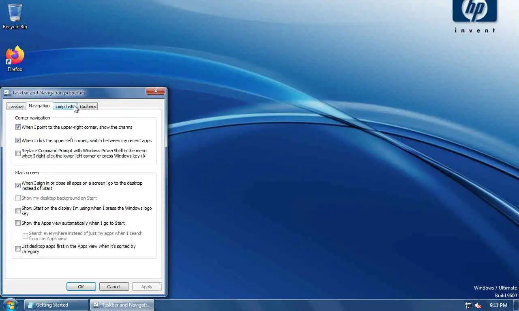Switch to the Taskbar tab
This screenshot has width=519, height=311.
click(16, 107)
